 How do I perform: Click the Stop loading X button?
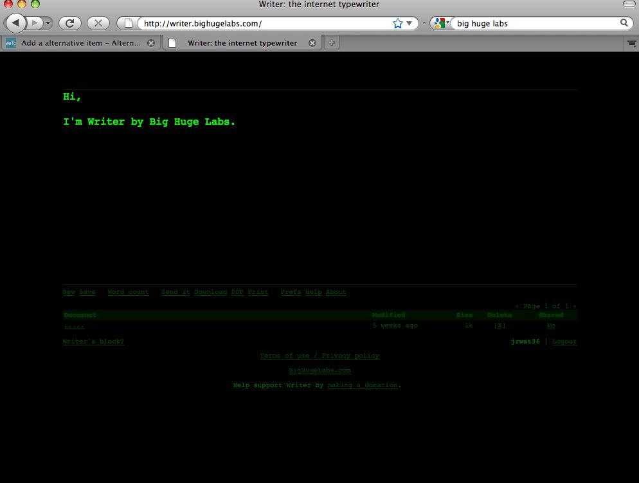98,23
